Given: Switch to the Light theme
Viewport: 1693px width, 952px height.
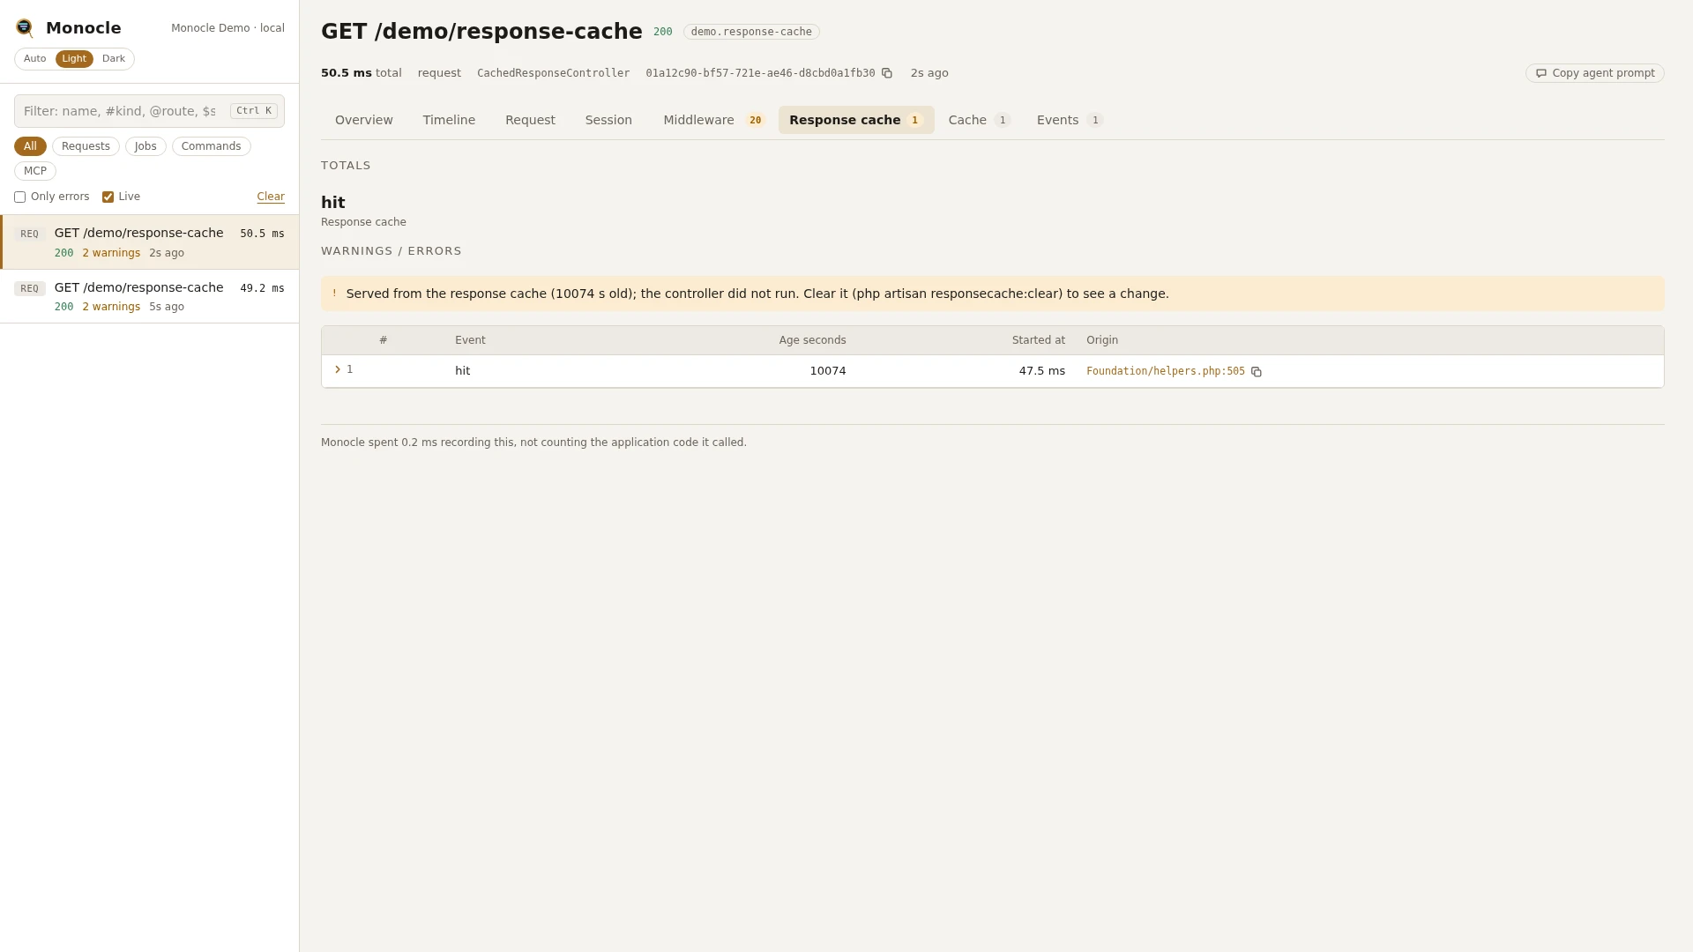Looking at the screenshot, I should [74, 59].
